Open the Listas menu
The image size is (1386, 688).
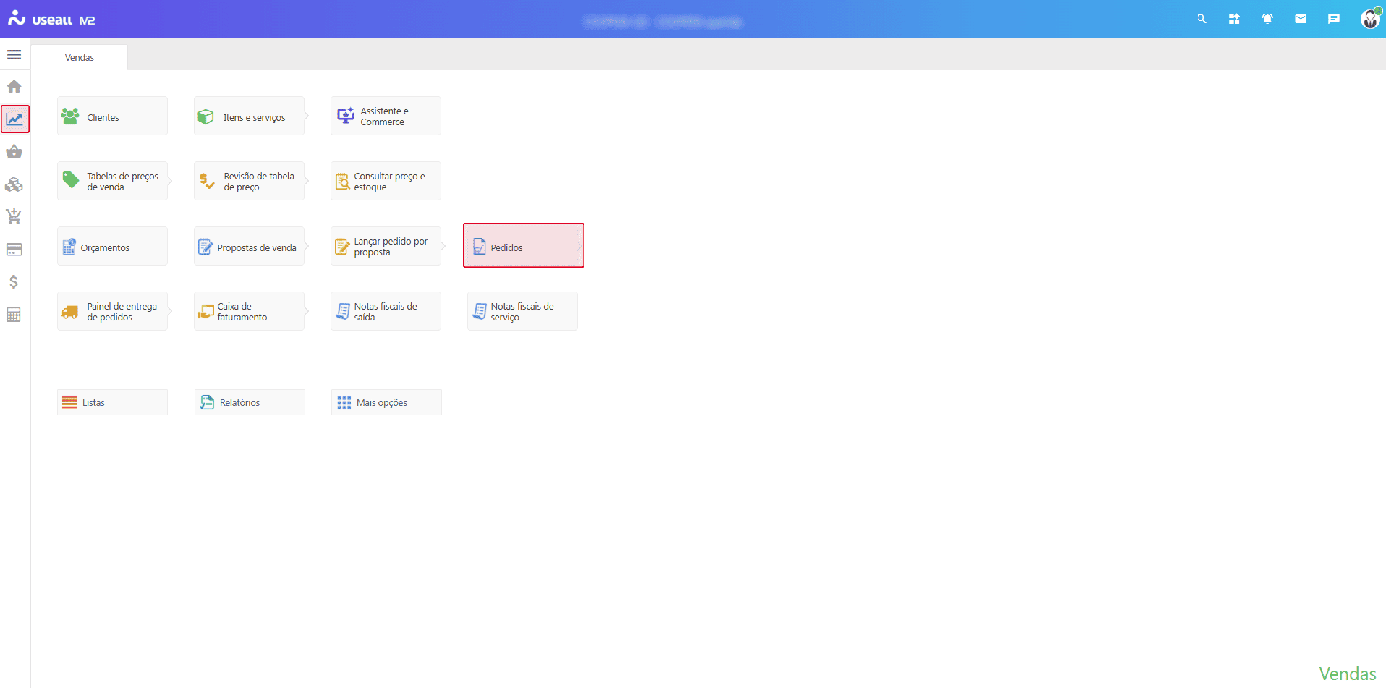tap(112, 402)
